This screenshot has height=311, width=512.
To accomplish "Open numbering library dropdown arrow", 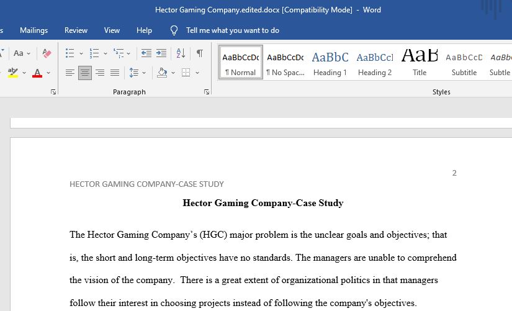I will [x=105, y=53].
